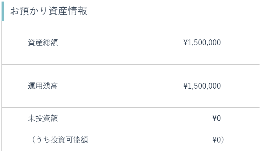Click the 運用残高 amount ¥1,500,000
262x153 pixels.
(x=202, y=86)
